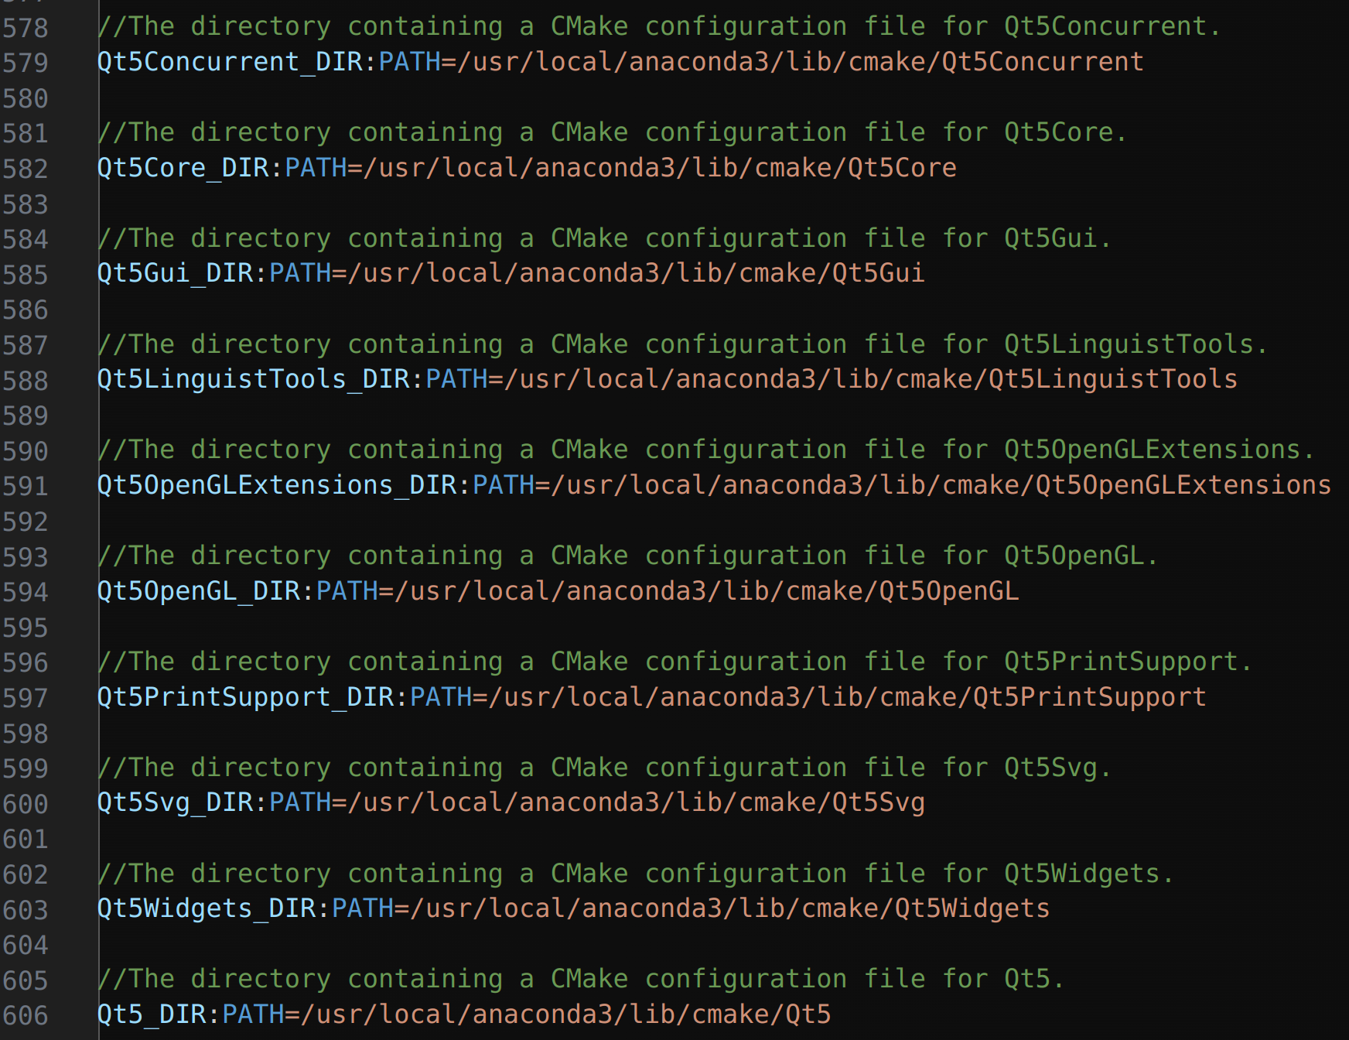The height and width of the screenshot is (1040, 1349).
Task: Click the comment mentioning Qt5Core
Action: [x=613, y=133]
